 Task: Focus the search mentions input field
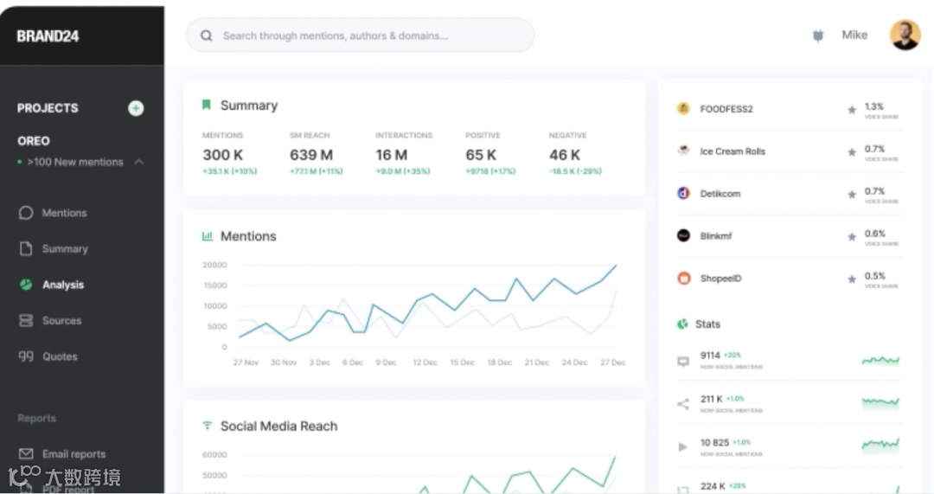pyautogui.click(x=360, y=35)
